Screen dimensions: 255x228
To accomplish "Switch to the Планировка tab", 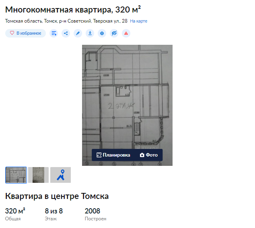I will click(x=113, y=155).
